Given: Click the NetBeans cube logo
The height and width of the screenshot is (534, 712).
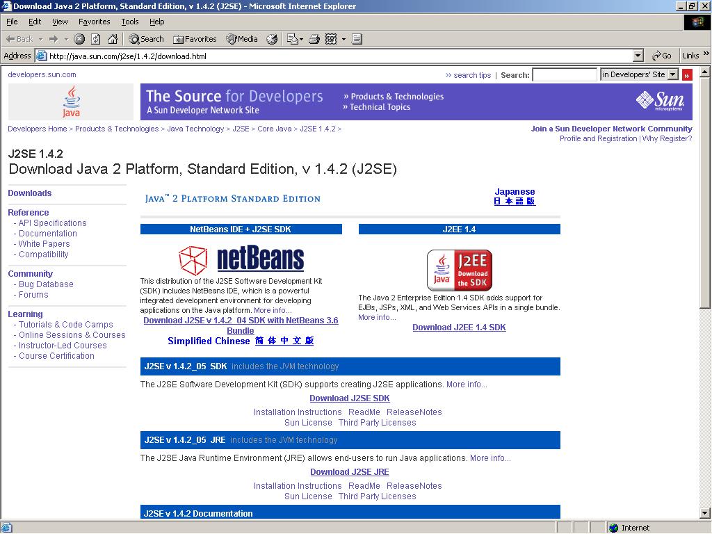Looking at the screenshot, I should point(193,260).
